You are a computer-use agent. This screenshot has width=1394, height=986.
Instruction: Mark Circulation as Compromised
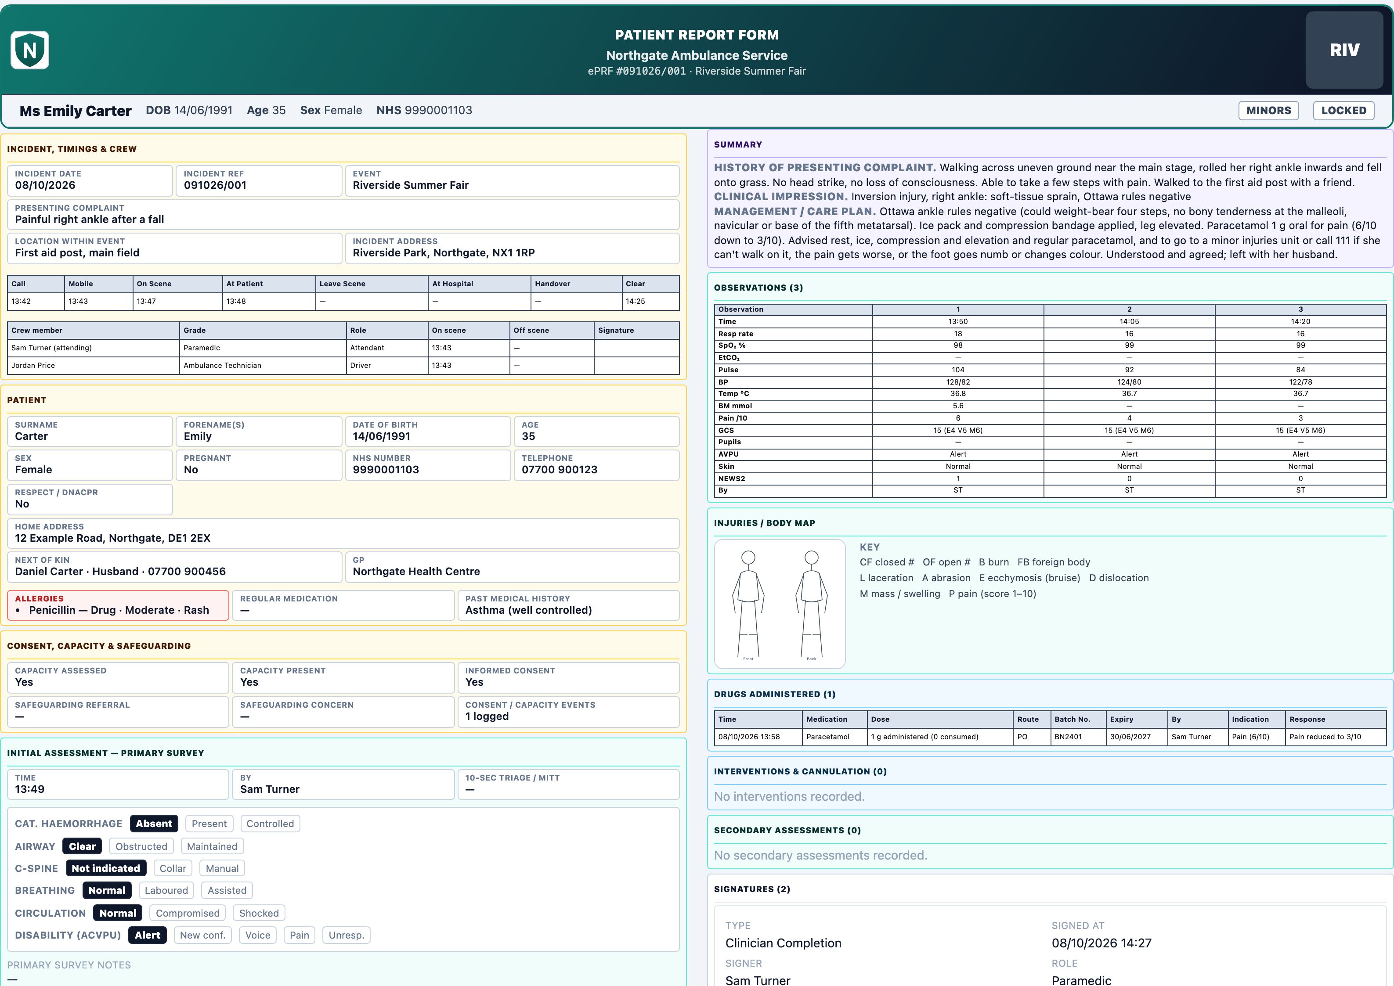pos(188,913)
